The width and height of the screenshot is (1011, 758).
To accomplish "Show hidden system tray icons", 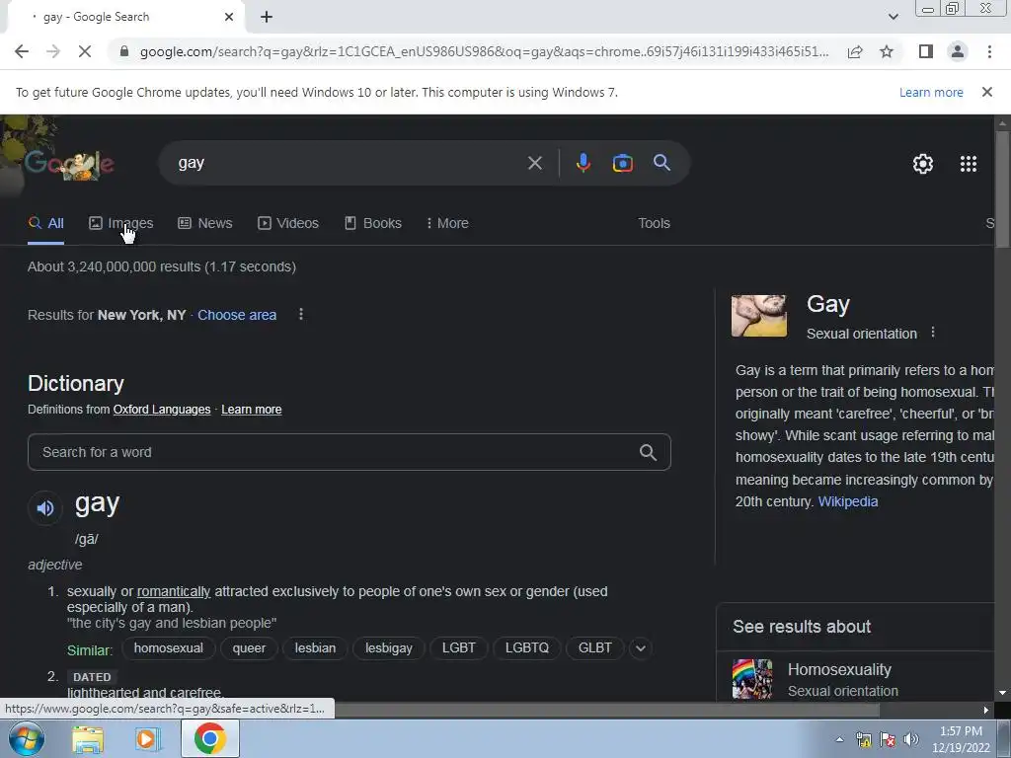I will pyautogui.click(x=839, y=739).
